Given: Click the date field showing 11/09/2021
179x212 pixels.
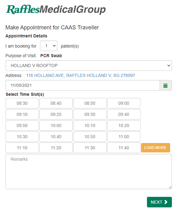Looking at the screenshot, I should [x=83, y=86].
